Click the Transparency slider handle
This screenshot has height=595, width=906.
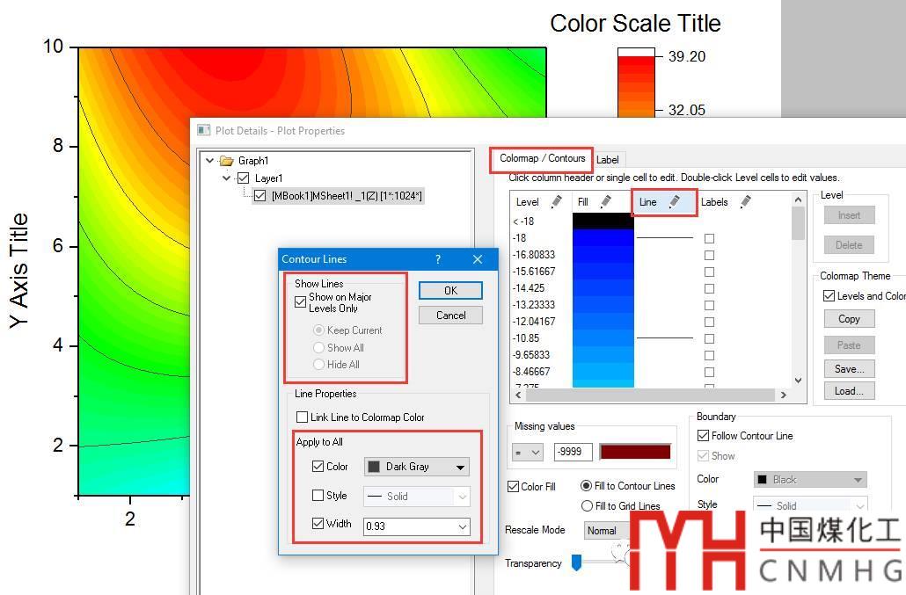(576, 562)
